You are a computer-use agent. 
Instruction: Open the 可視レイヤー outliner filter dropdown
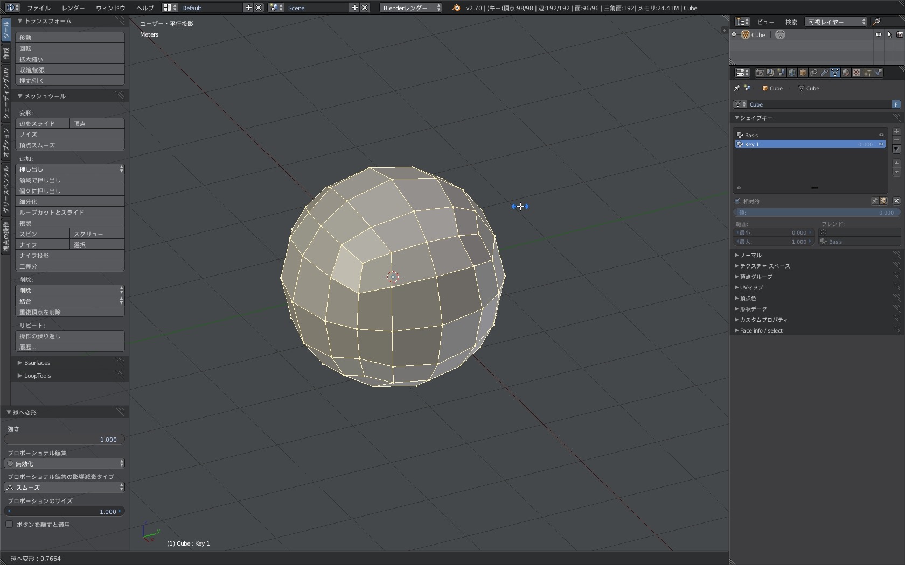pos(836,22)
